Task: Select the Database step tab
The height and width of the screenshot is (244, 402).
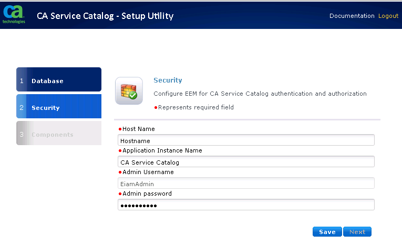Action: [x=59, y=81]
